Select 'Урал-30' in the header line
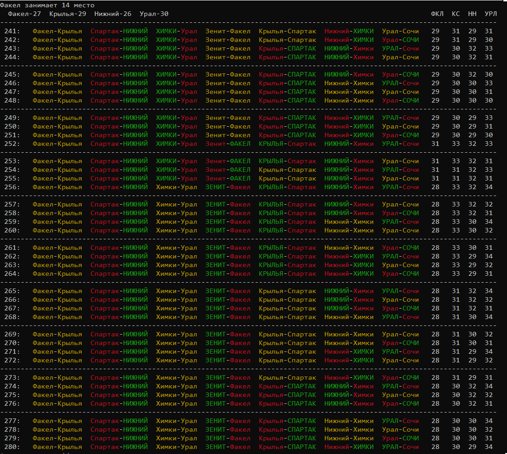 click(154, 14)
